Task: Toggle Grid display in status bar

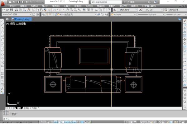Action: [48, 122]
